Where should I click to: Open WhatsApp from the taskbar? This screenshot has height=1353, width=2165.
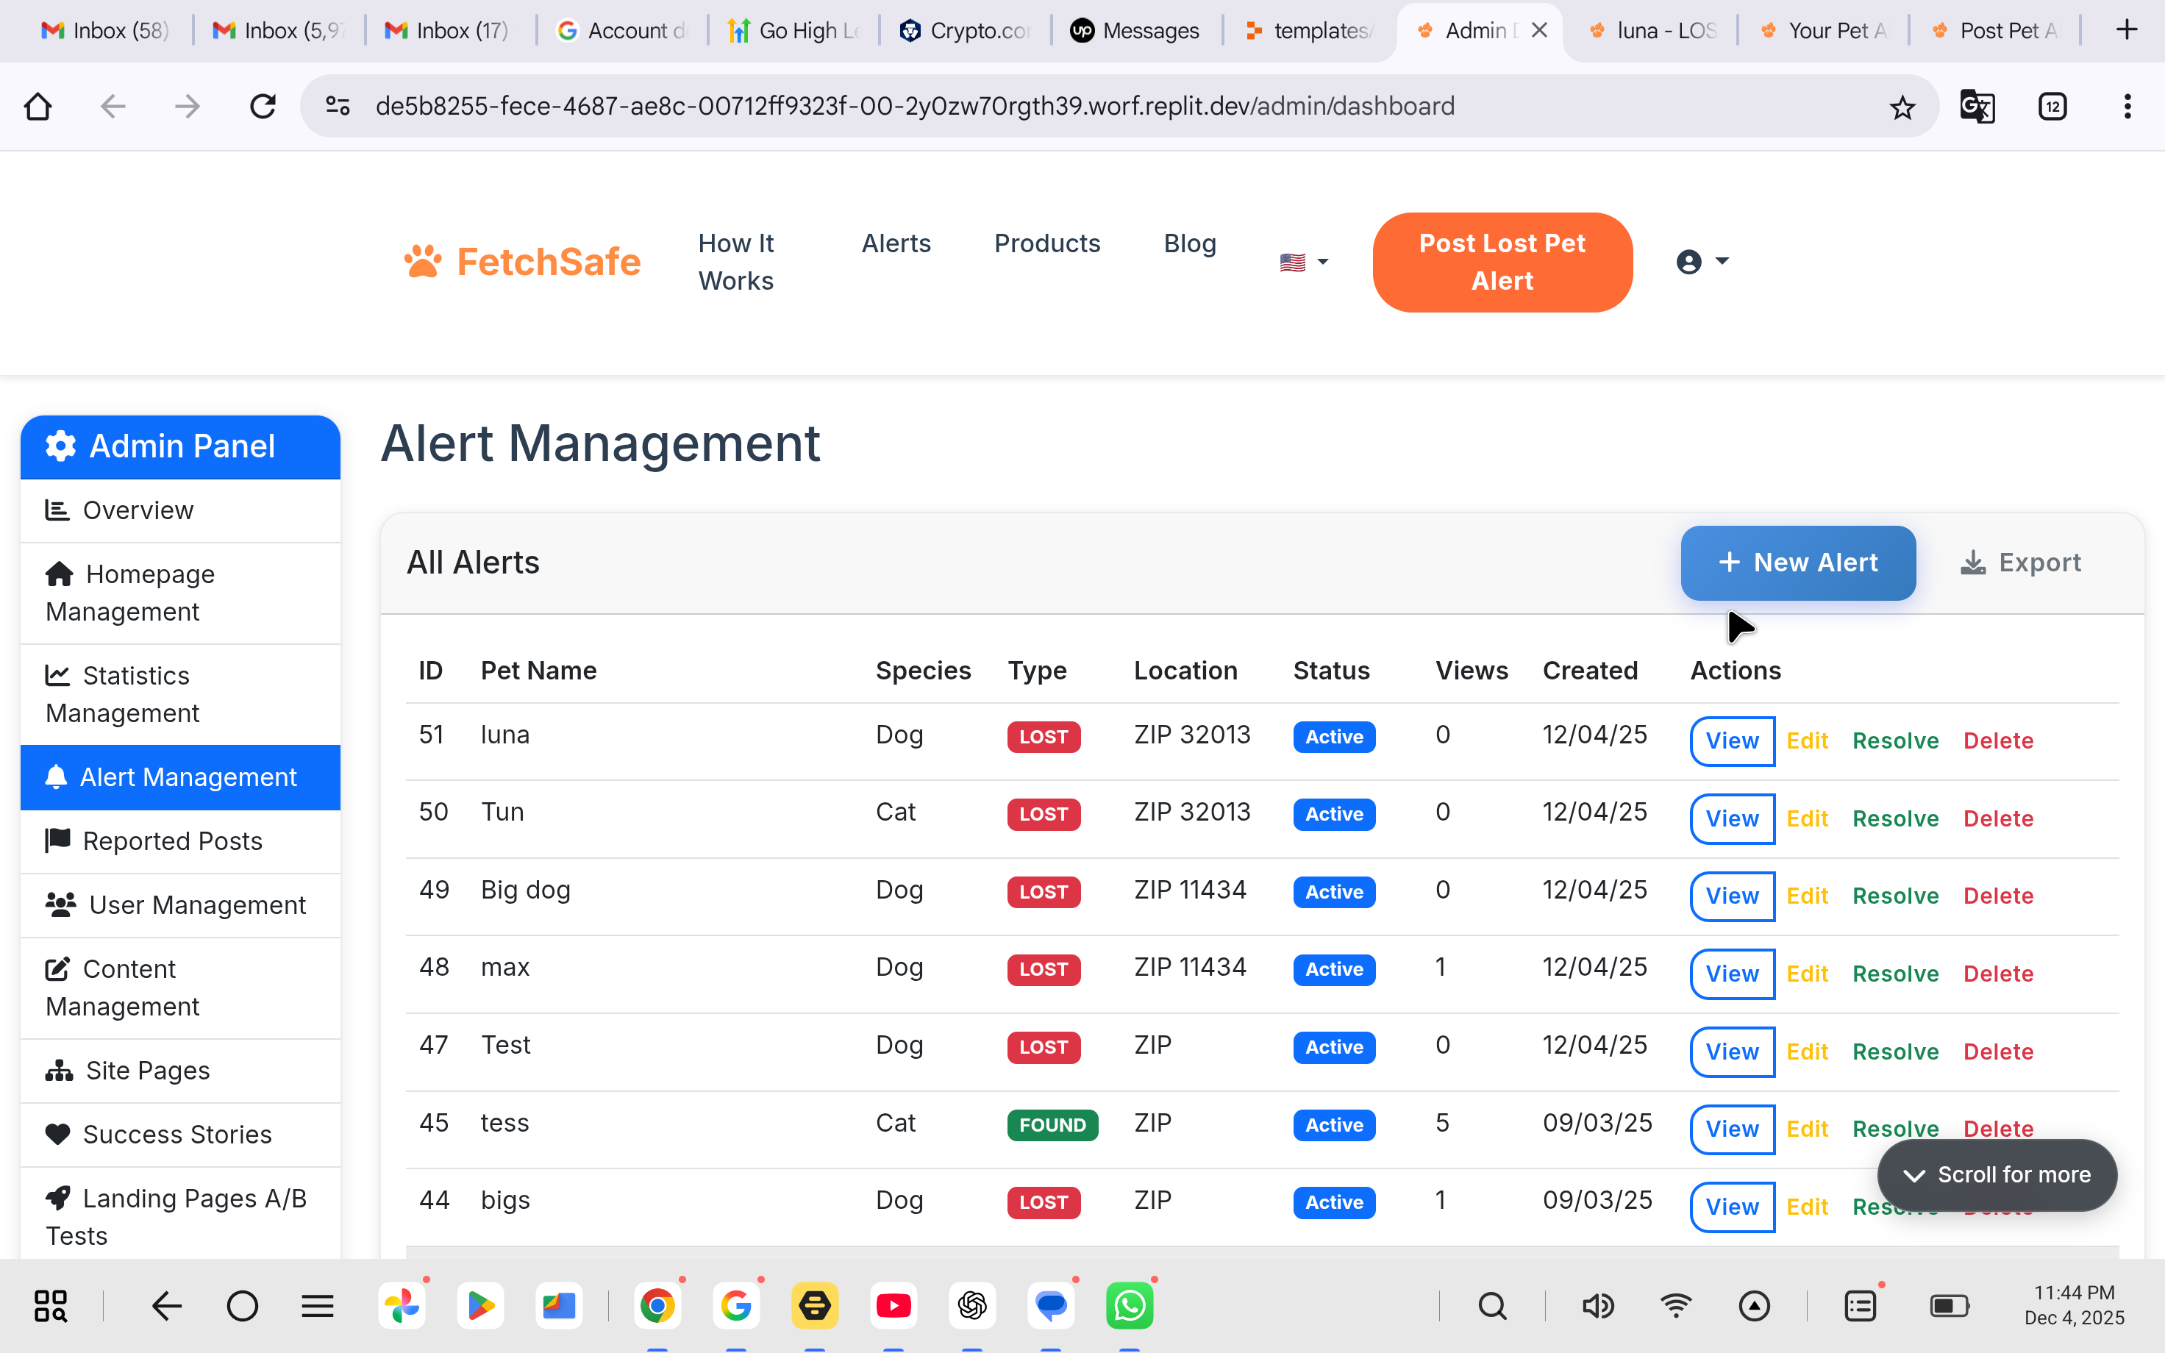click(1129, 1306)
